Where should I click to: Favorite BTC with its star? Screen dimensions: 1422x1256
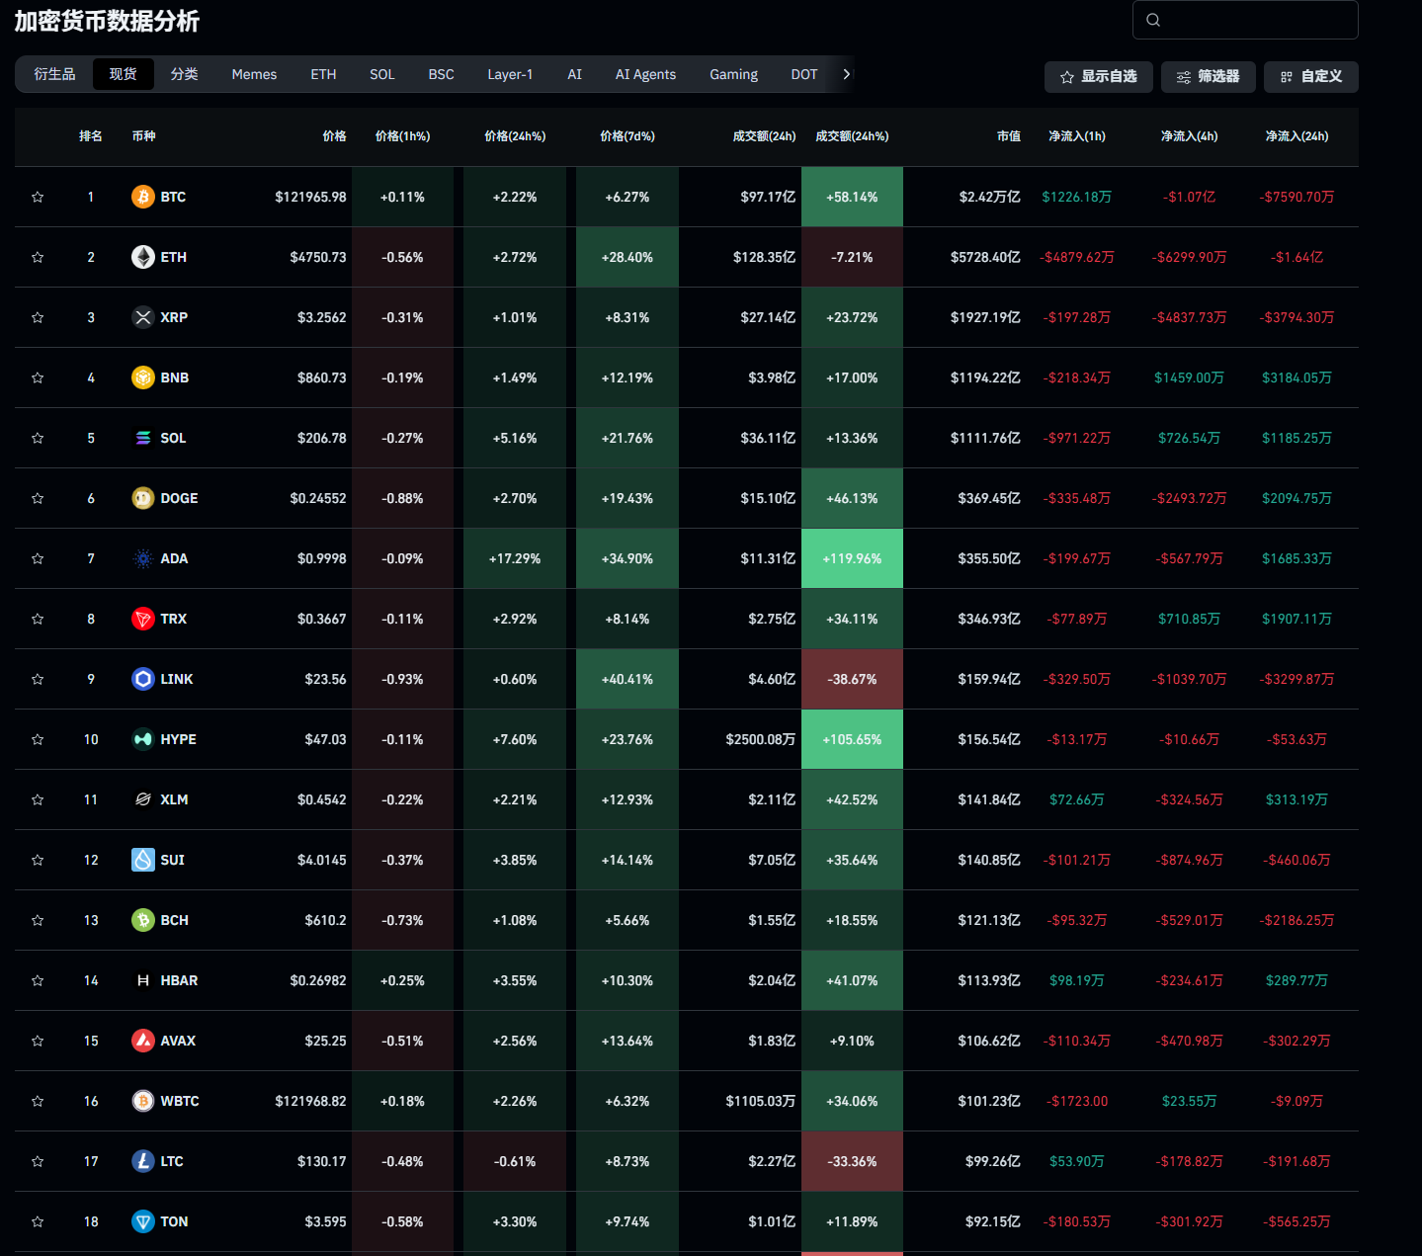click(x=38, y=197)
